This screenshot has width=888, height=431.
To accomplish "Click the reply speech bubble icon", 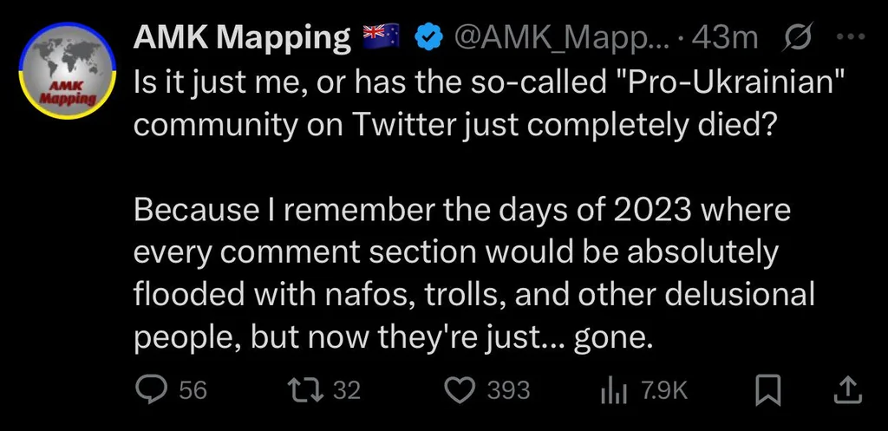I will click(152, 390).
